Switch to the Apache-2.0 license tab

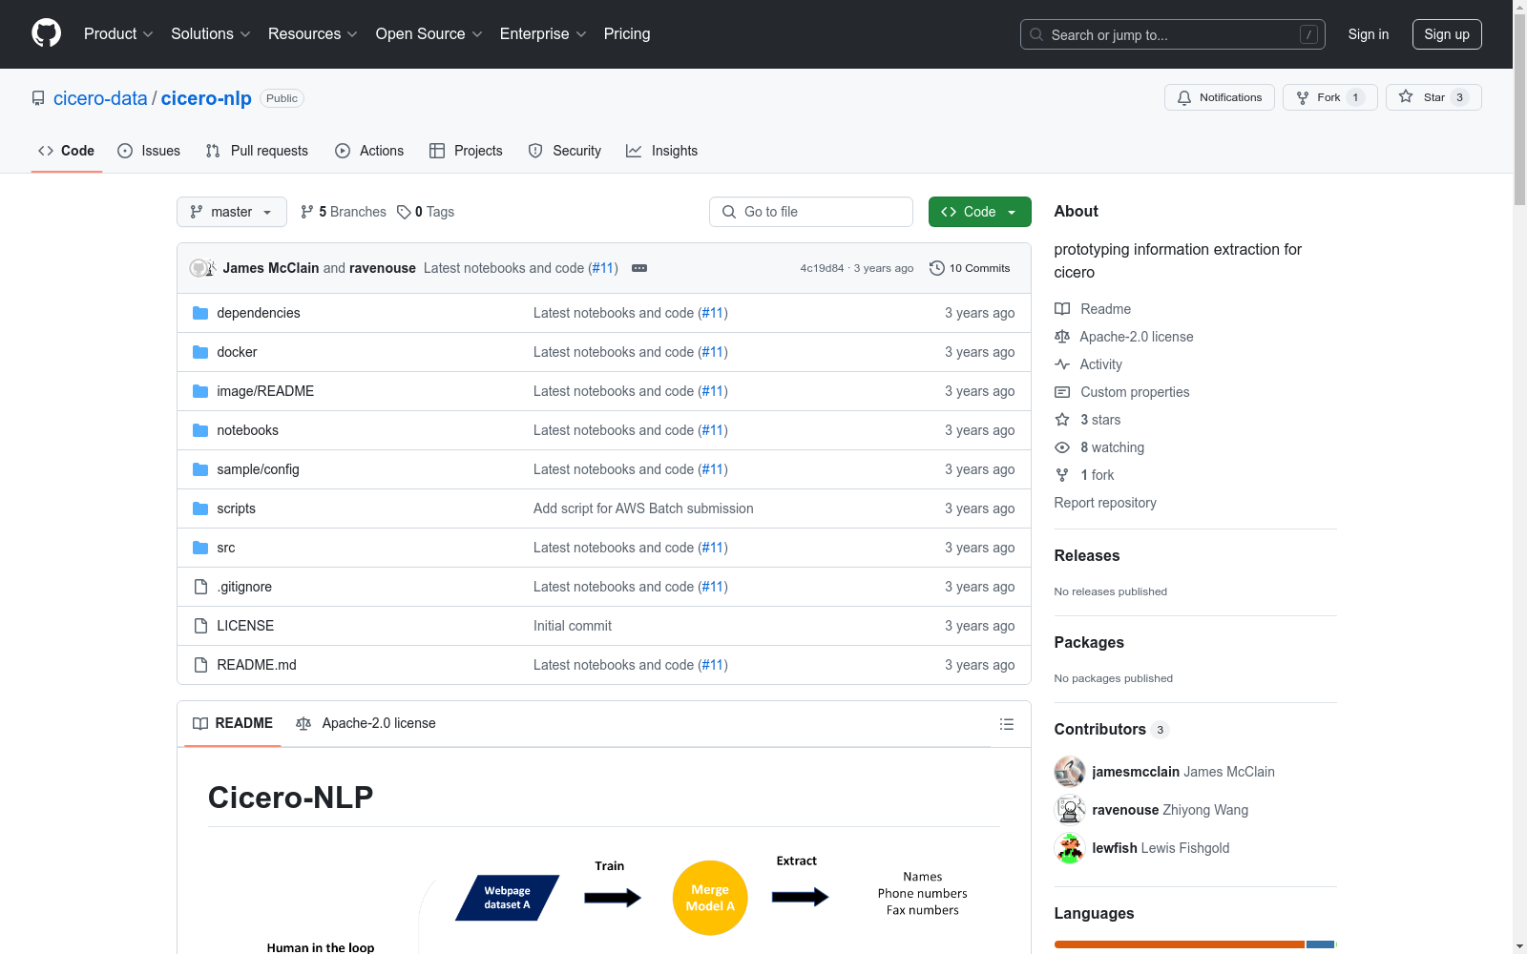tap(366, 723)
